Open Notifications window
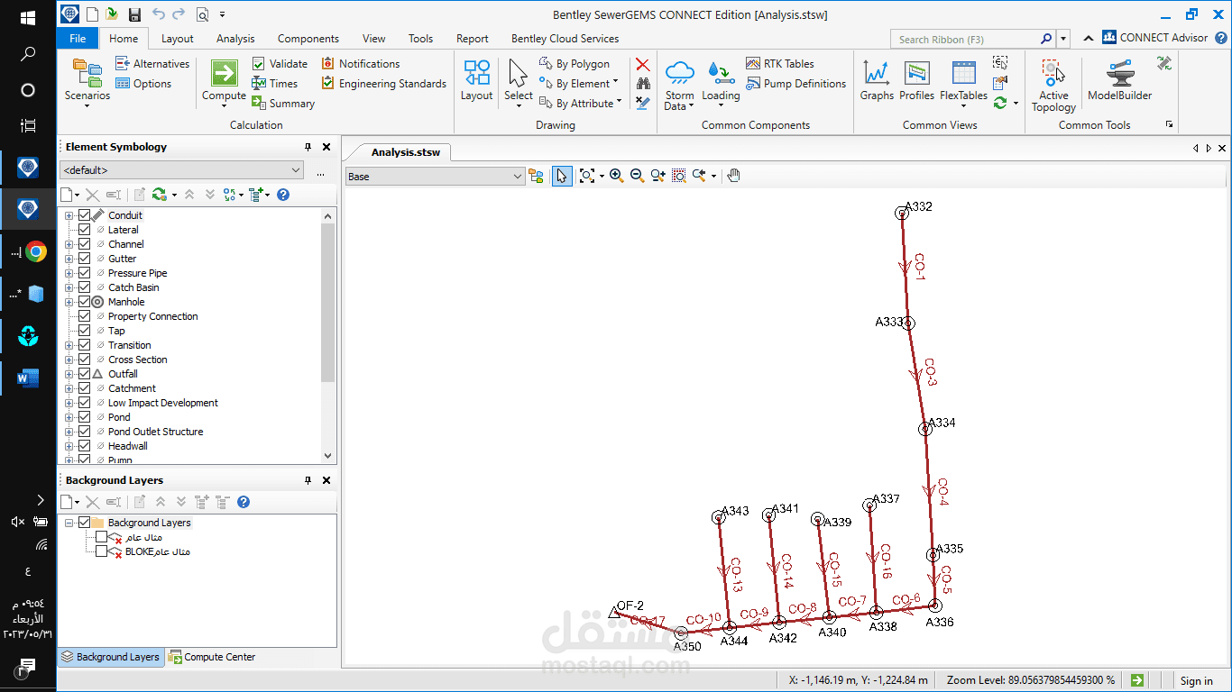Screen dimensions: 1232x692 point(361,64)
